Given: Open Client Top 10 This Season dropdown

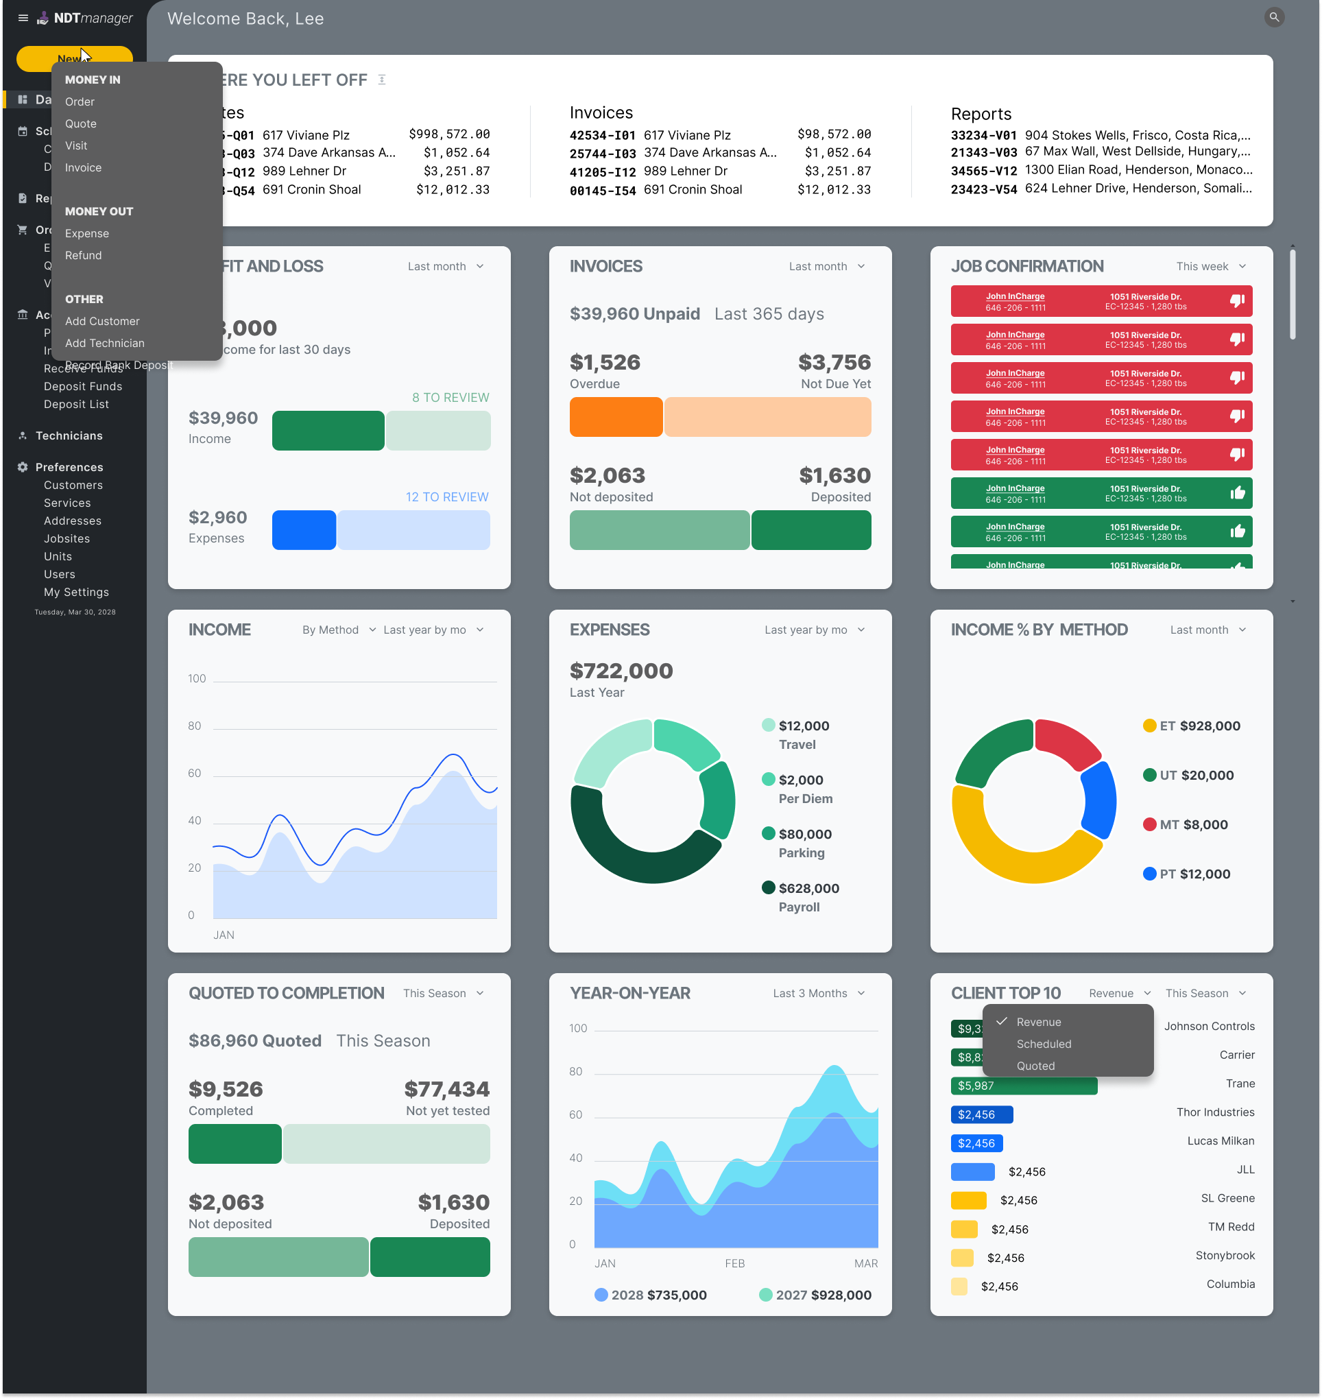Looking at the screenshot, I should (1205, 992).
